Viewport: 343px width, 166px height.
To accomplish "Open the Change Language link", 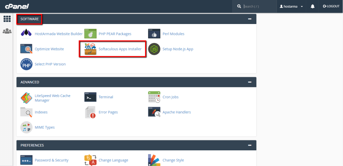I will (113, 160).
